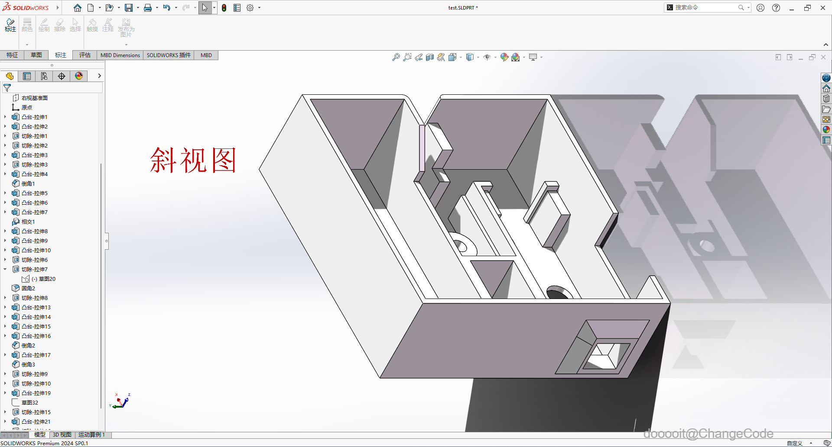Select the PropertyManager tab in left panel
Image resolution: width=832 pixels, height=447 pixels.
pyautogui.click(x=27, y=76)
